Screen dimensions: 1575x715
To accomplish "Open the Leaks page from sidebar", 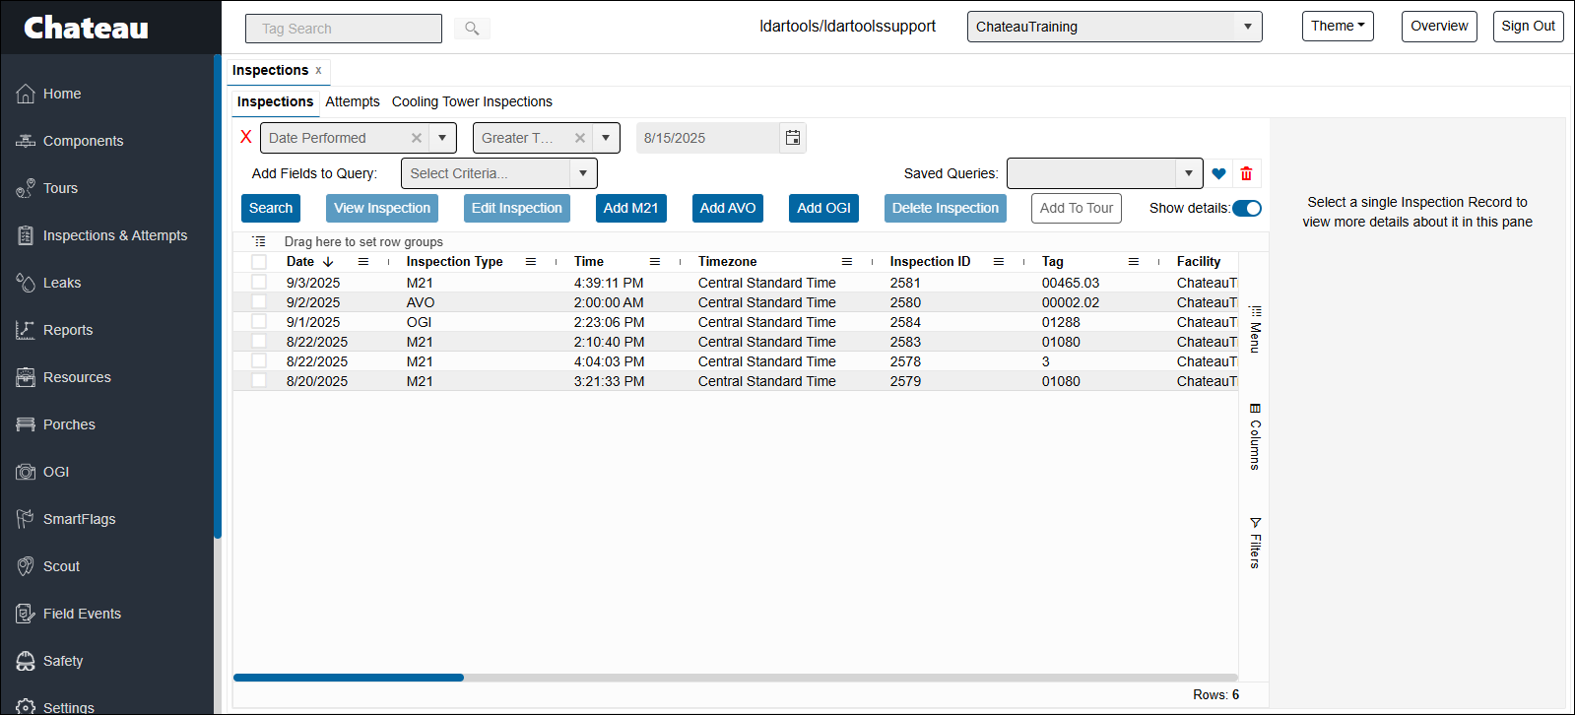I will point(62,283).
